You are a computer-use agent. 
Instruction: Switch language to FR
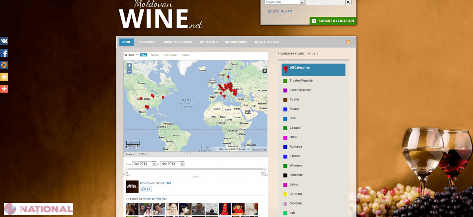click(x=290, y=11)
